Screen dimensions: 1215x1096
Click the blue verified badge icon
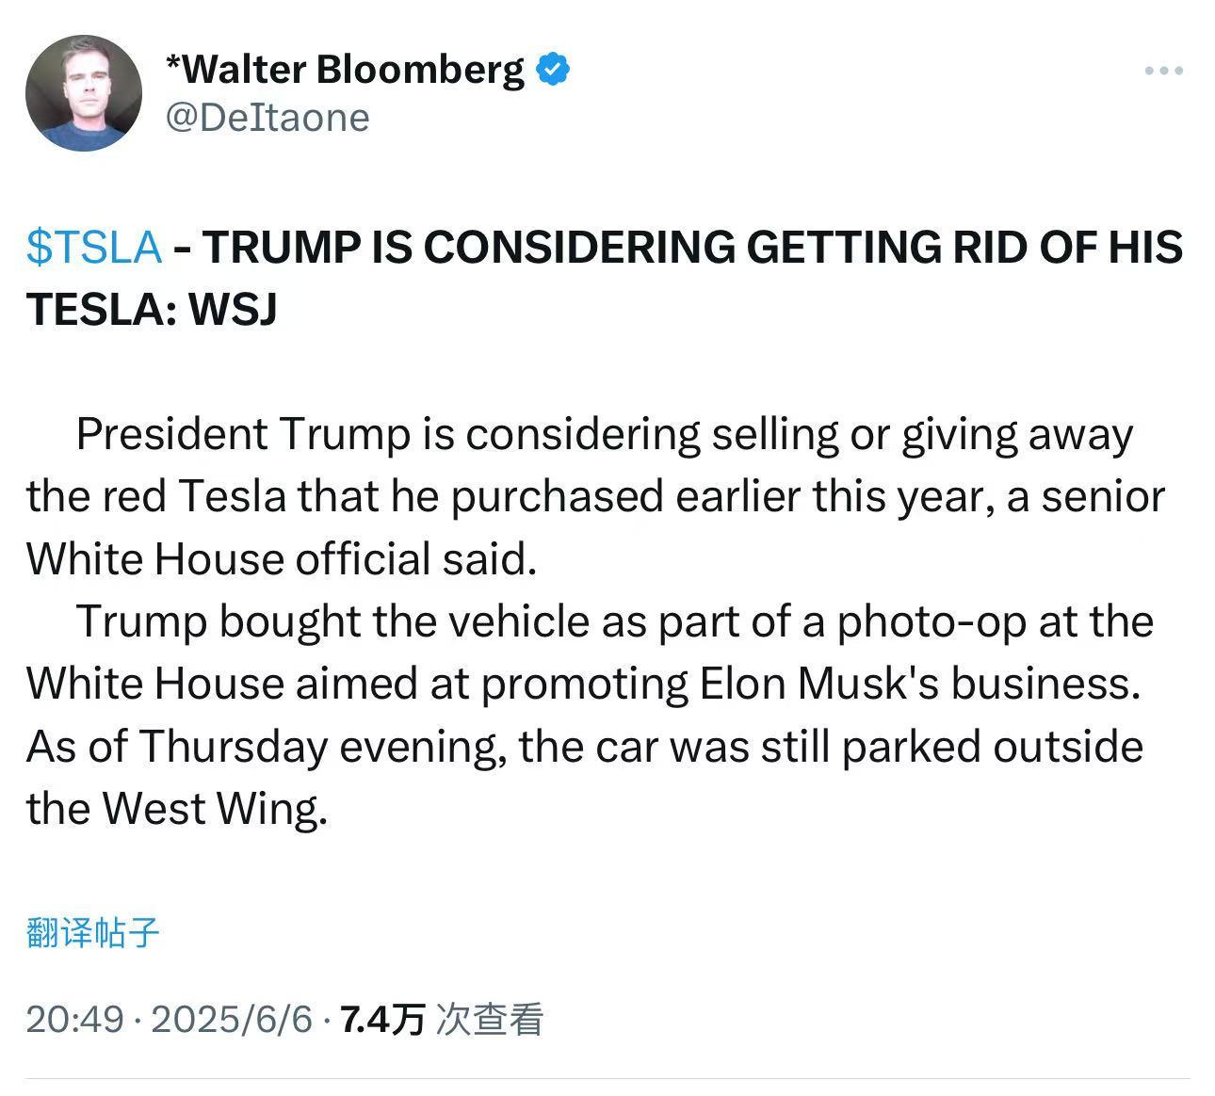click(x=553, y=70)
